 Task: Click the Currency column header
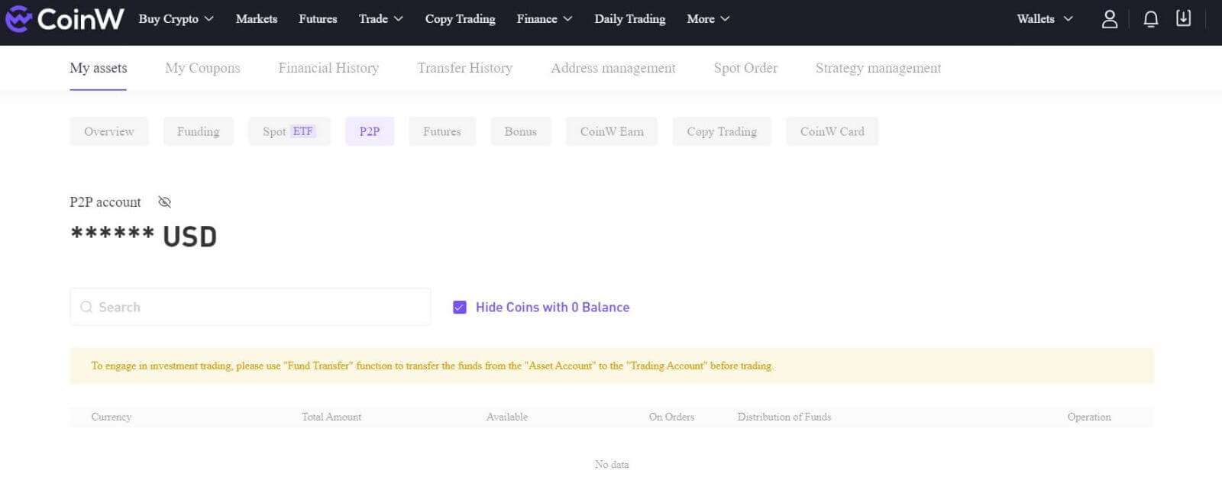click(112, 417)
